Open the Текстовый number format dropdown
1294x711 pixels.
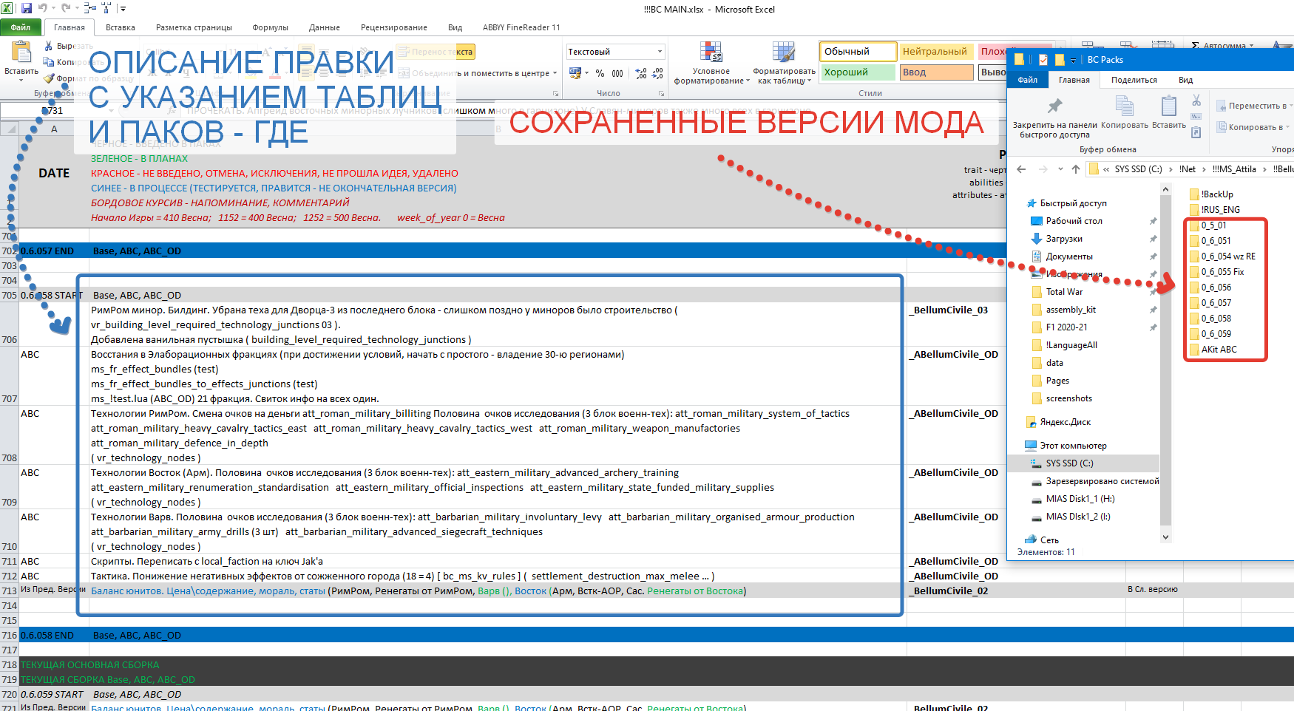(x=660, y=52)
